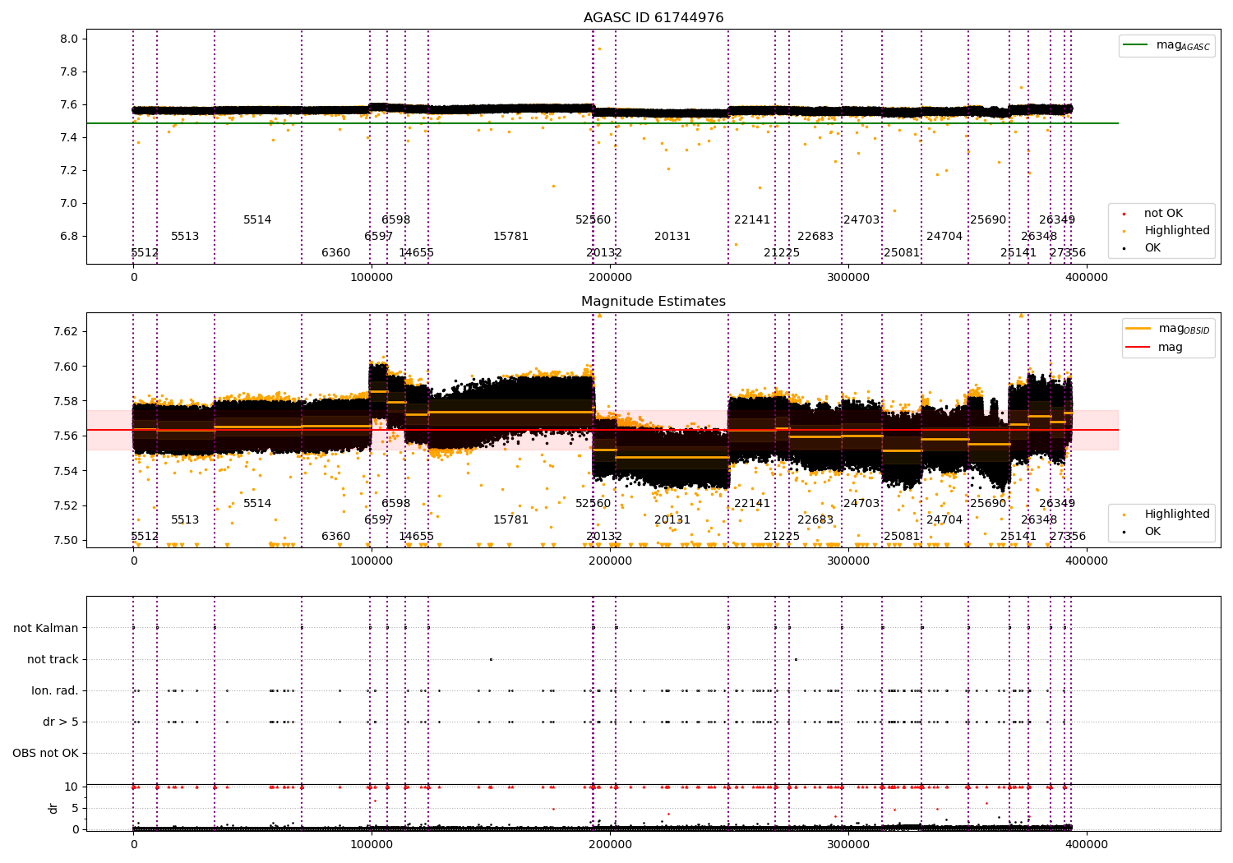
Task: Click x-axis tick "200000" under top plot
Action: pyautogui.click(x=610, y=278)
